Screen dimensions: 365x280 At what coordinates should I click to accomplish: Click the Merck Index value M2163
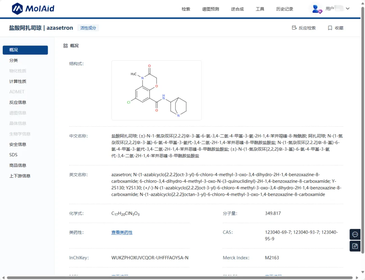coord(272,258)
